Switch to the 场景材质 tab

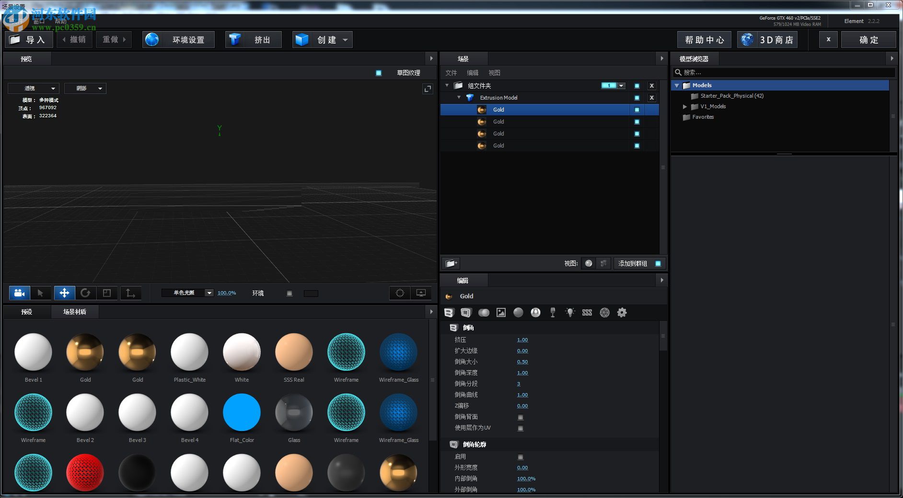click(75, 312)
